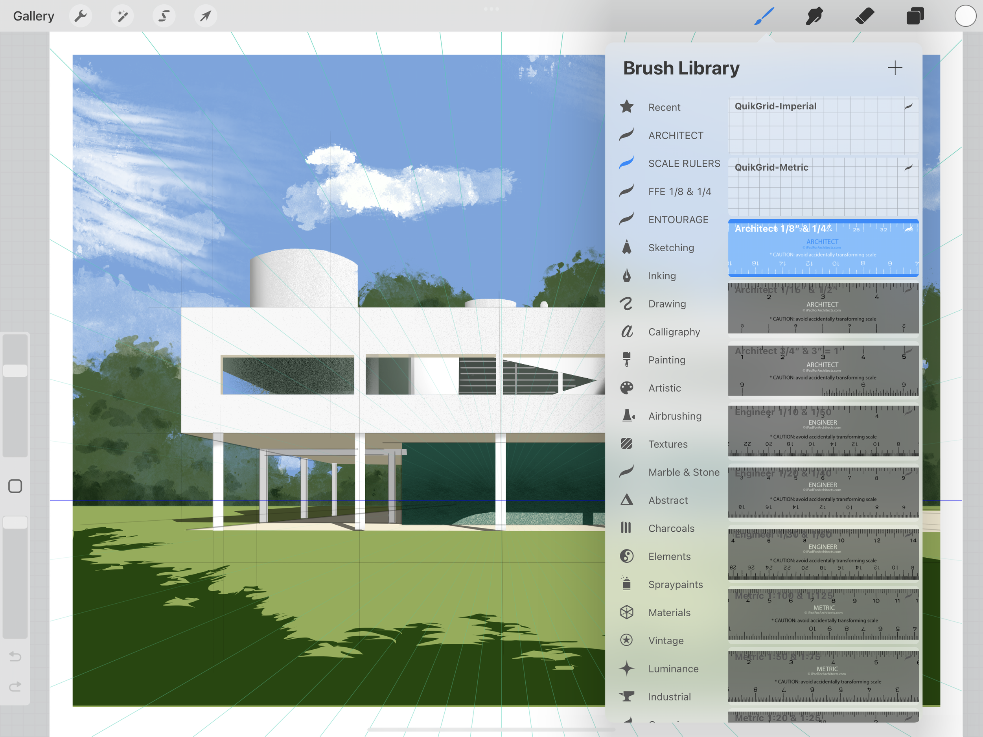Open the SCALE RULERS brush set
983x737 pixels.
[683, 164]
